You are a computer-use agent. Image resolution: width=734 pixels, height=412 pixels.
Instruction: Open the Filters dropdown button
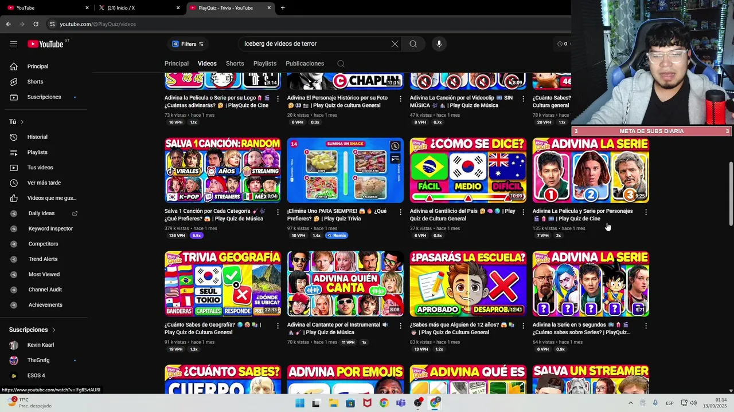[x=188, y=44]
